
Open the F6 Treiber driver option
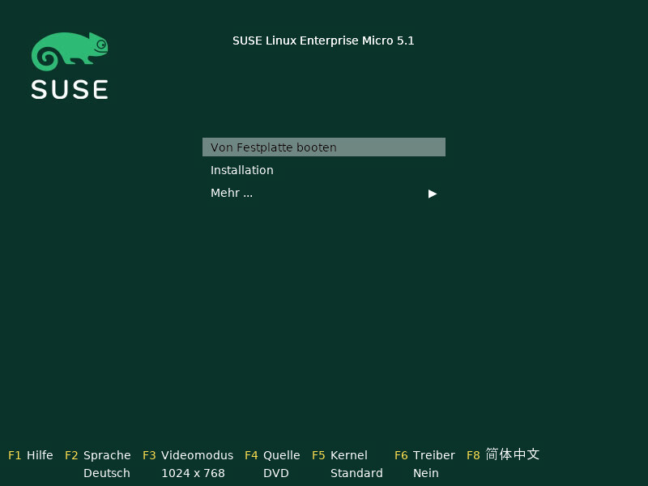point(424,455)
